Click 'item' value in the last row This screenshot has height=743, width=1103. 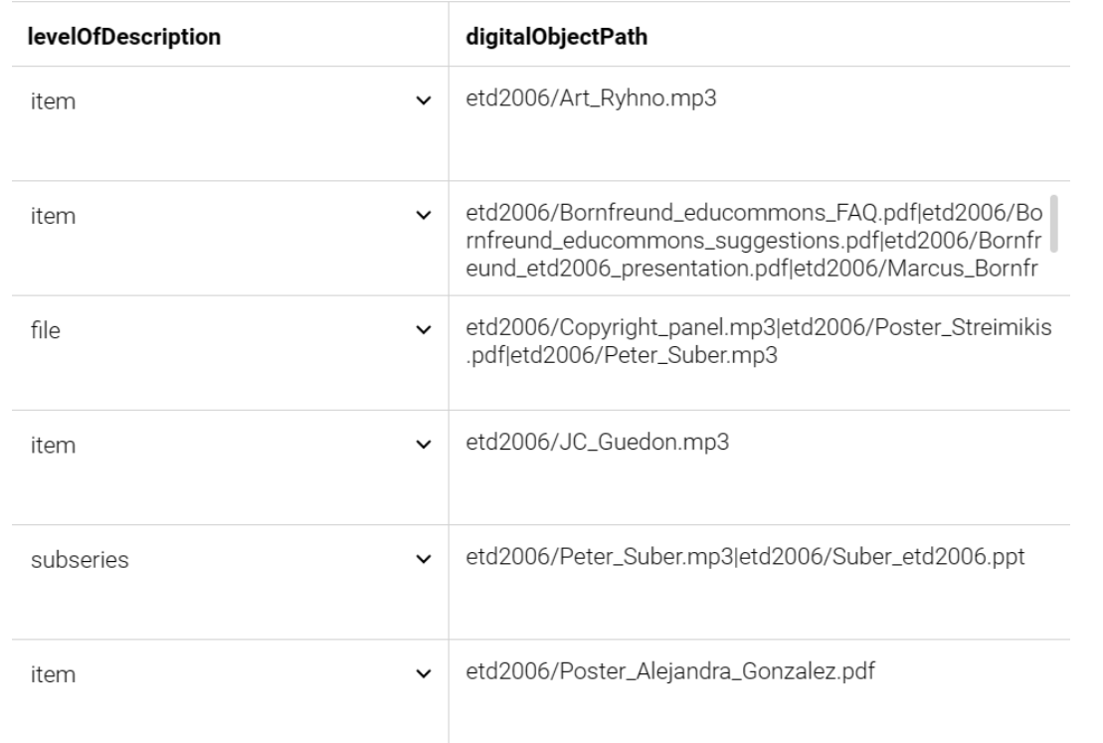[53, 674]
